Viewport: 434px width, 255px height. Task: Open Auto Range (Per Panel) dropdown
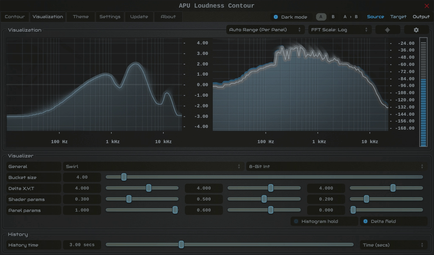point(265,30)
